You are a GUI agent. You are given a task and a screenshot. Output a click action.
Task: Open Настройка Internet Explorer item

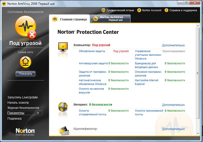pos(146,82)
